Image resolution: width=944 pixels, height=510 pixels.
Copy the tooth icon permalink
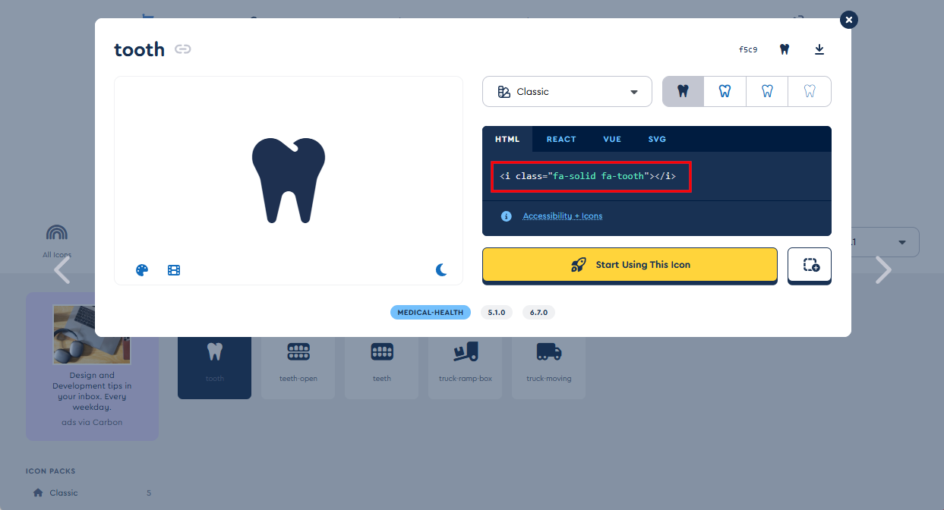(182, 49)
